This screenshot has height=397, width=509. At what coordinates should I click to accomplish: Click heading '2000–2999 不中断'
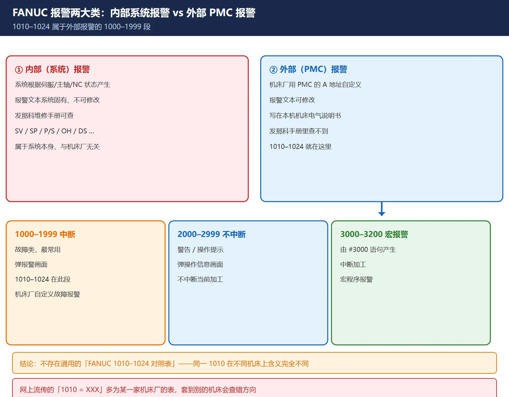point(212,234)
